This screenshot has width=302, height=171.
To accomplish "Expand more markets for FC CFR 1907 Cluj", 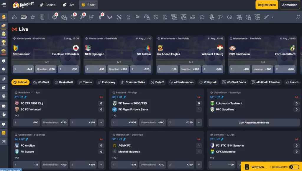I will point(101,122).
